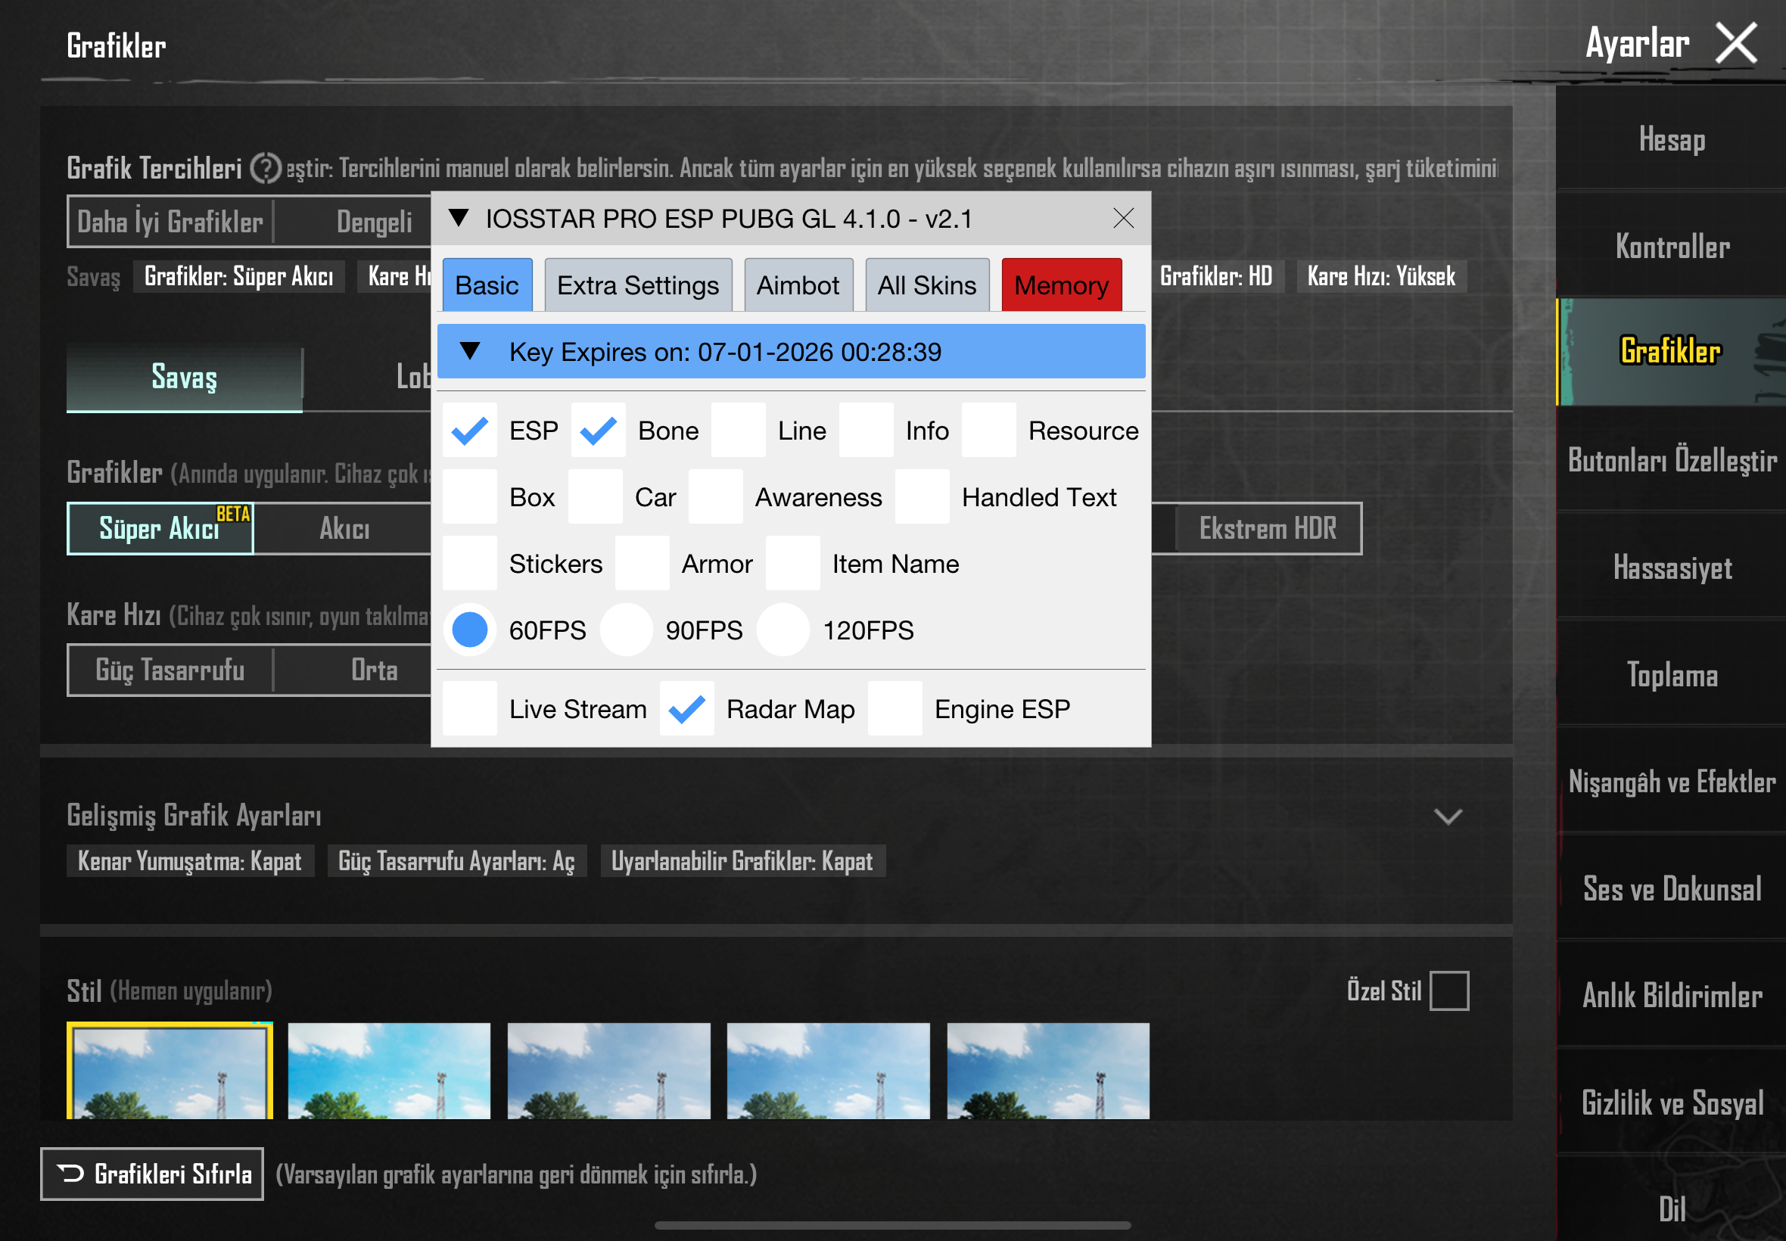The width and height of the screenshot is (1786, 1241).
Task: Open the Grafik Tercihleri help question mark
Action: (265, 168)
